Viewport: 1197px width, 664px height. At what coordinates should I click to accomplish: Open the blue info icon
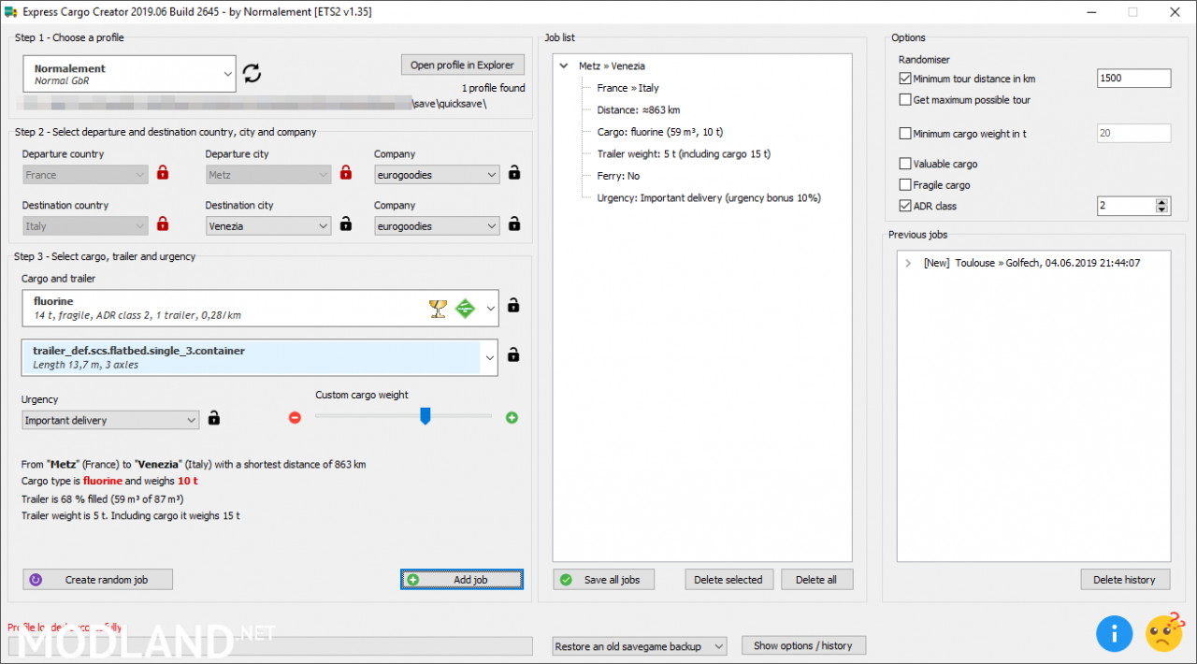click(x=1114, y=634)
